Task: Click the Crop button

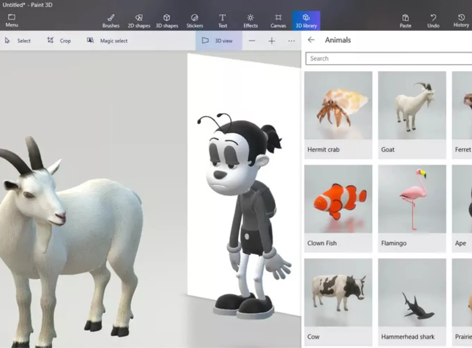Action: 59,41
